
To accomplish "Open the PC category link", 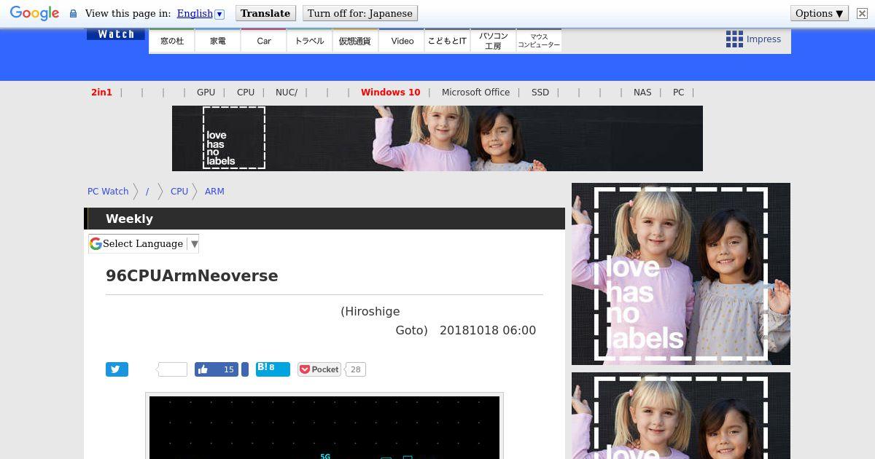I will click(678, 93).
